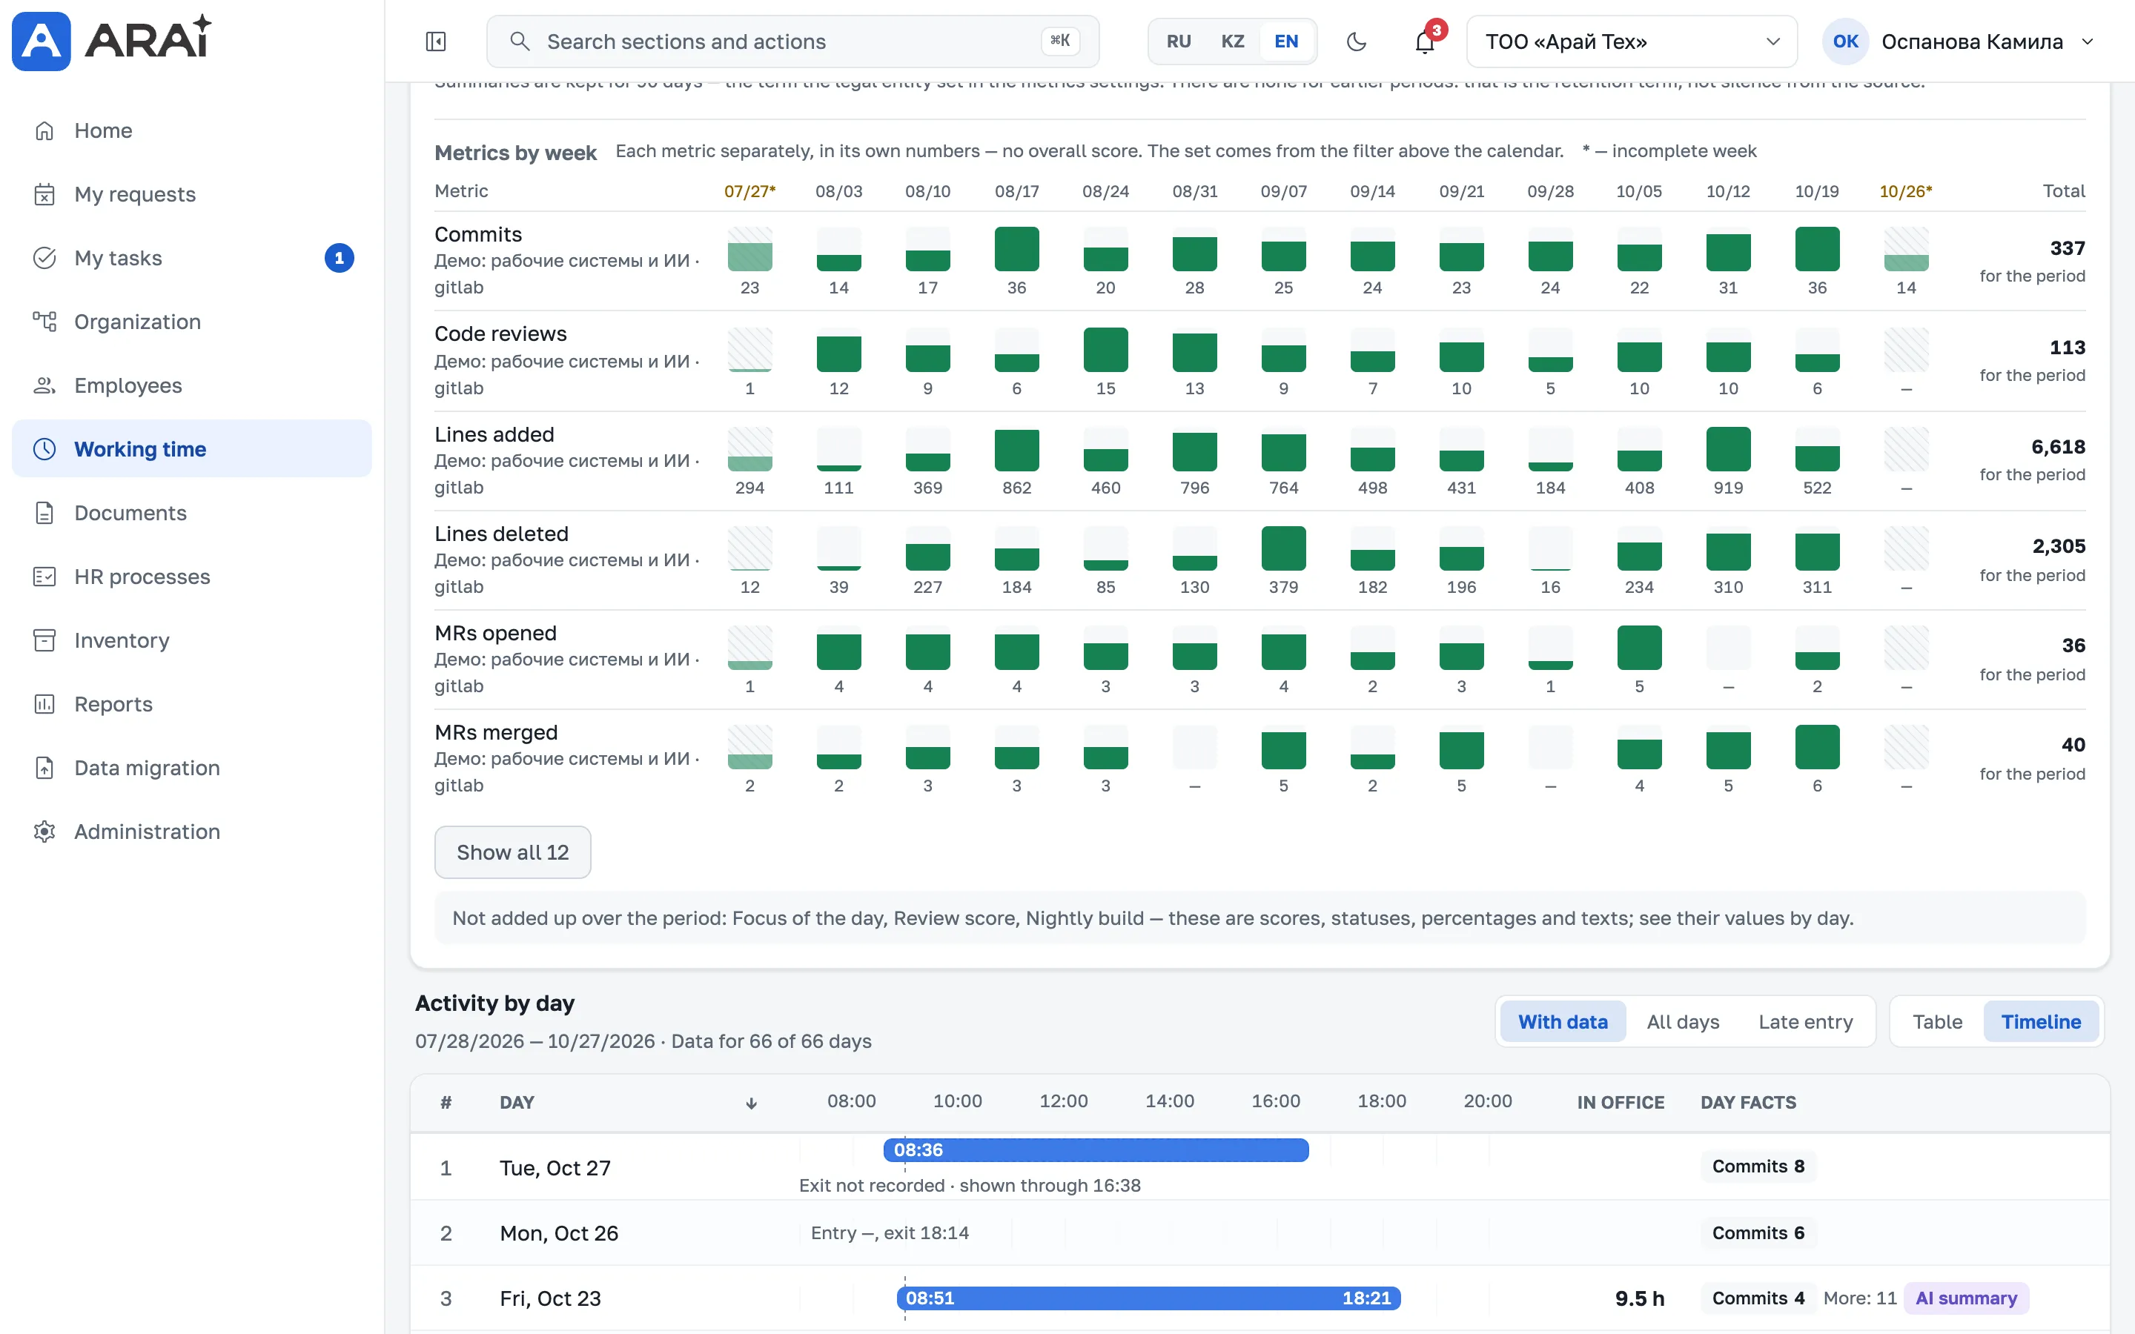Open AI summary for Fri, Oct 23
The height and width of the screenshot is (1334, 2135).
click(x=1966, y=1298)
